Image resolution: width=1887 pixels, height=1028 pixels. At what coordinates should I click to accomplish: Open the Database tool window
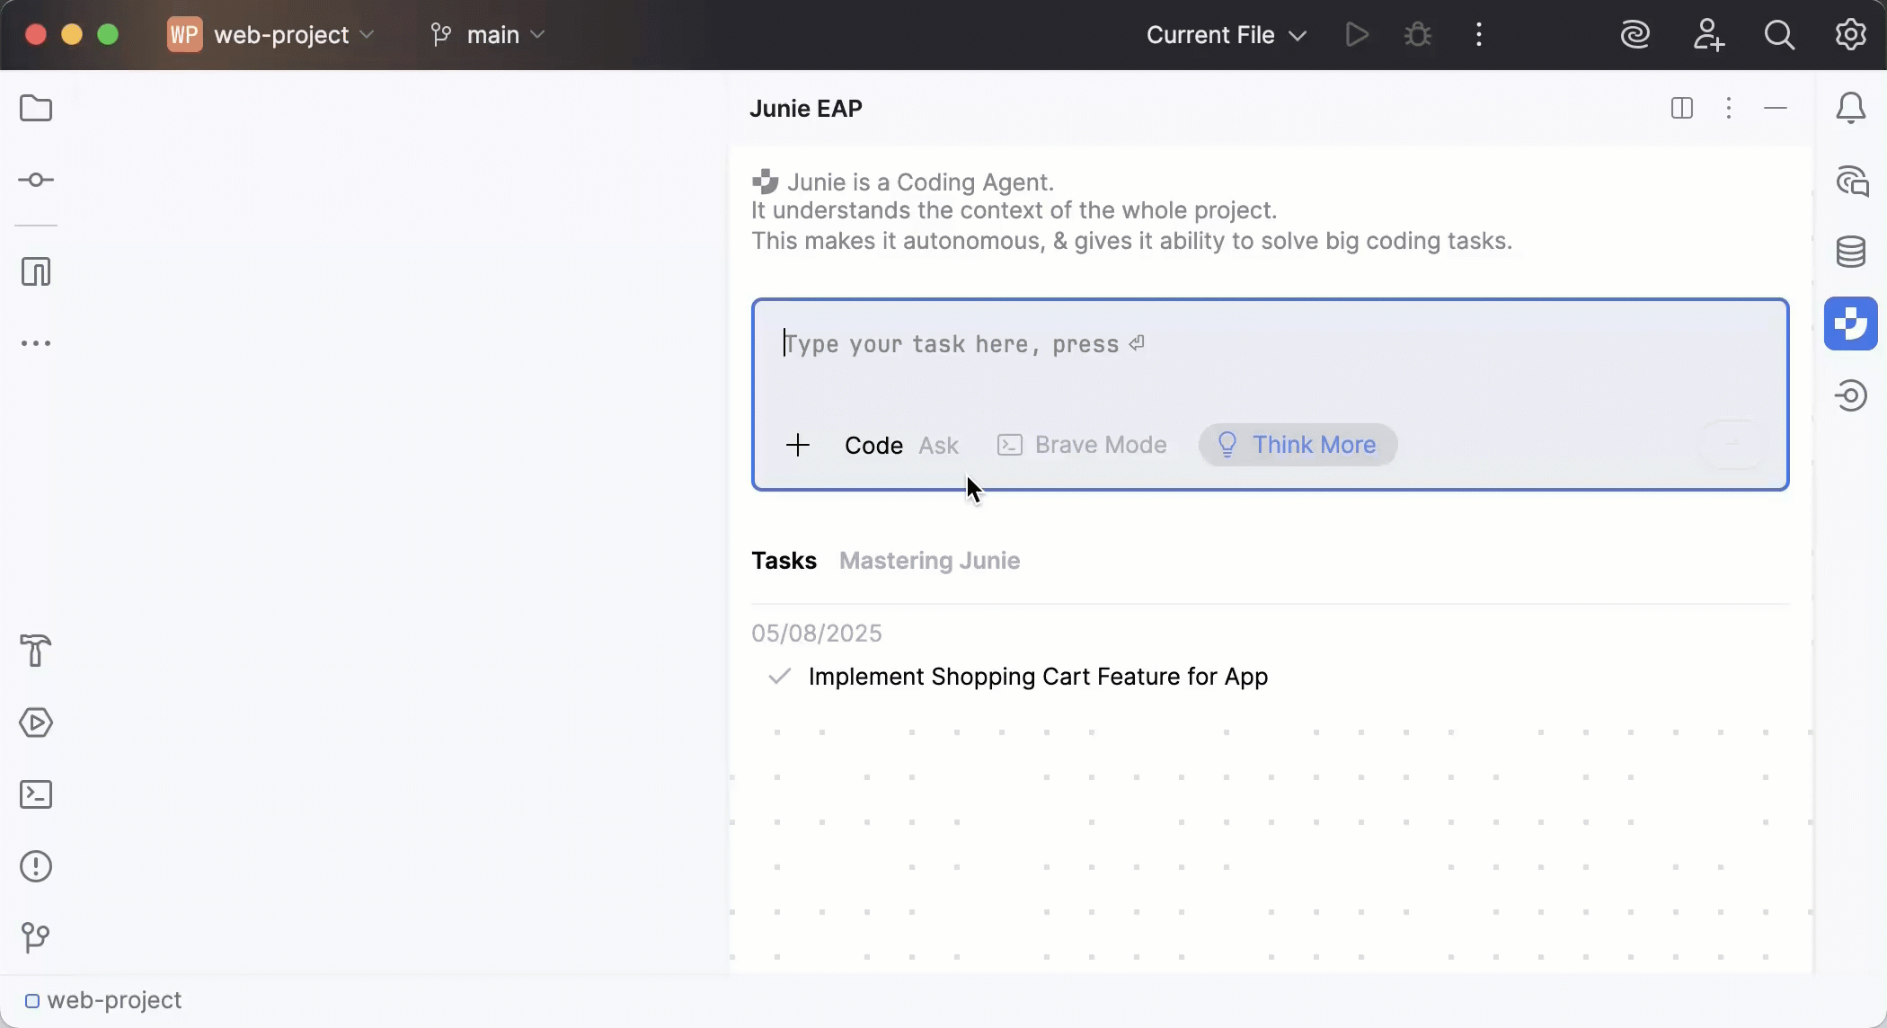tap(1851, 252)
